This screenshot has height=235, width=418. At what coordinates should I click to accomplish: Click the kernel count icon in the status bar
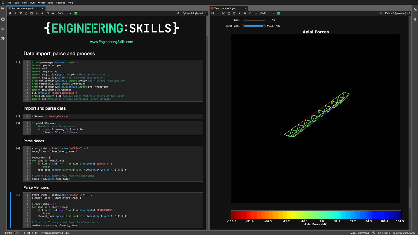[x=36, y=233]
